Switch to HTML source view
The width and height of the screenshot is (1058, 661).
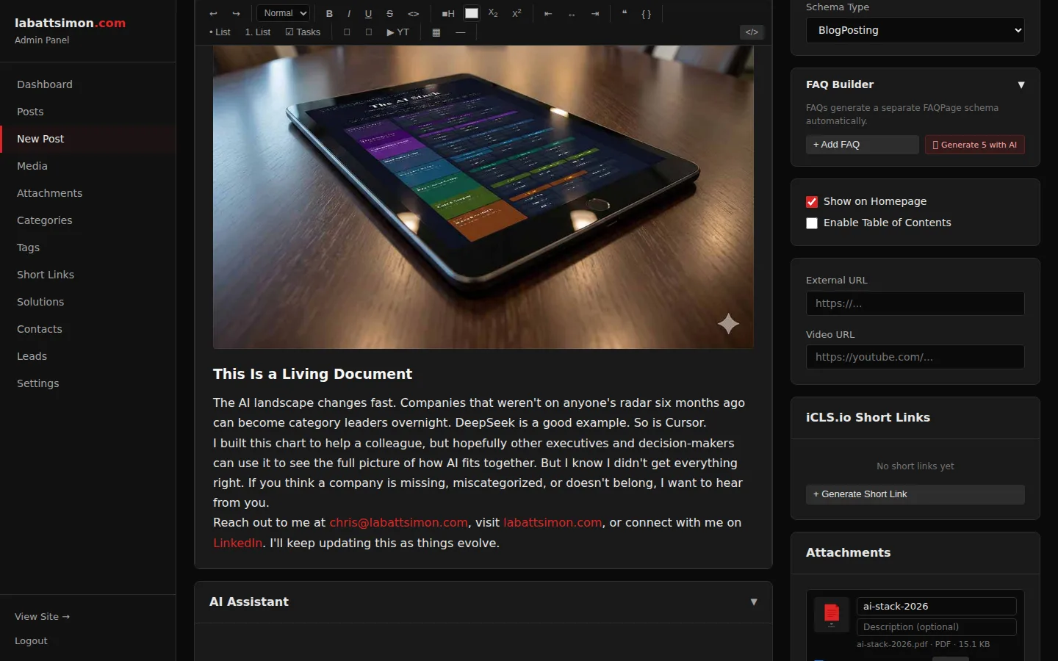752,32
